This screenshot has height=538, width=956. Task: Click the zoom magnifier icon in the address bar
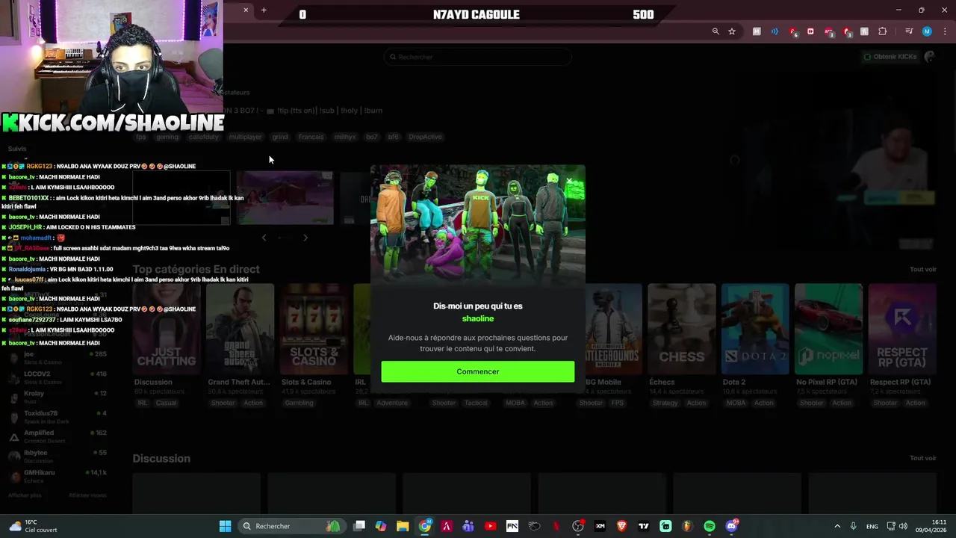pos(716,31)
